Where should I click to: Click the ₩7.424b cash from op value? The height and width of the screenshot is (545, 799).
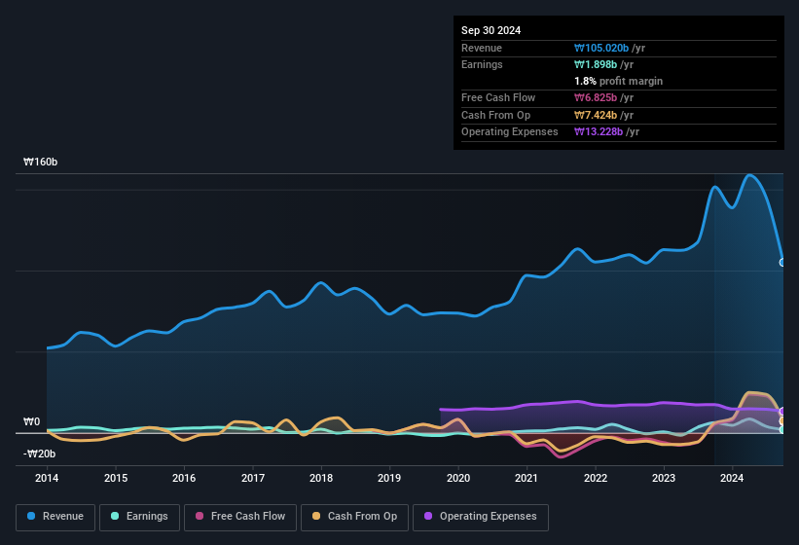pyautogui.click(x=596, y=115)
